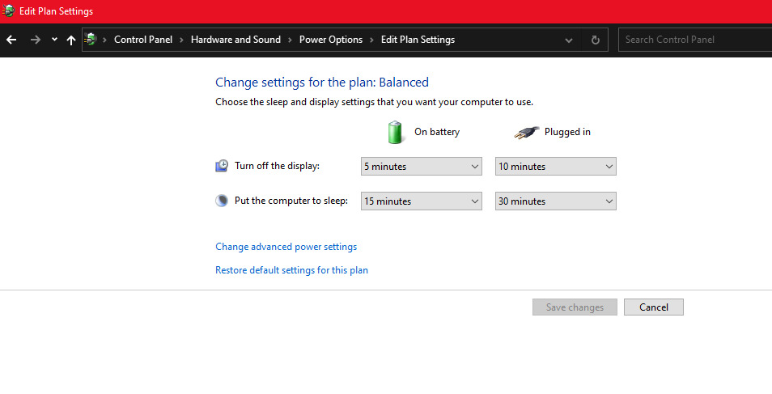This screenshot has height=394, width=772.
Task: Open address bar history dropdown
Action: pyautogui.click(x=569, y=40)
